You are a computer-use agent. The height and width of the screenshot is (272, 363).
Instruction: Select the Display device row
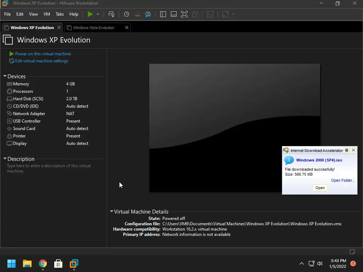tap(54, 143)
